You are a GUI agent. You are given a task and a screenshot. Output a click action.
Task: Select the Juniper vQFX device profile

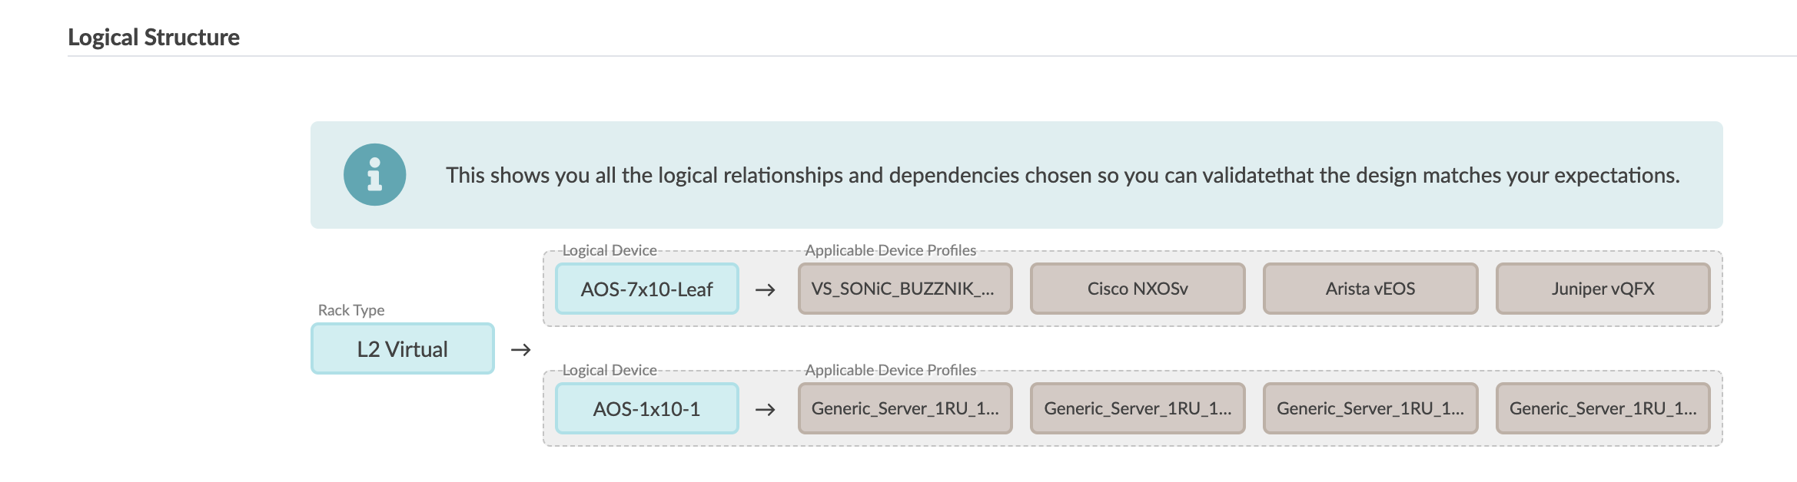1603,289
